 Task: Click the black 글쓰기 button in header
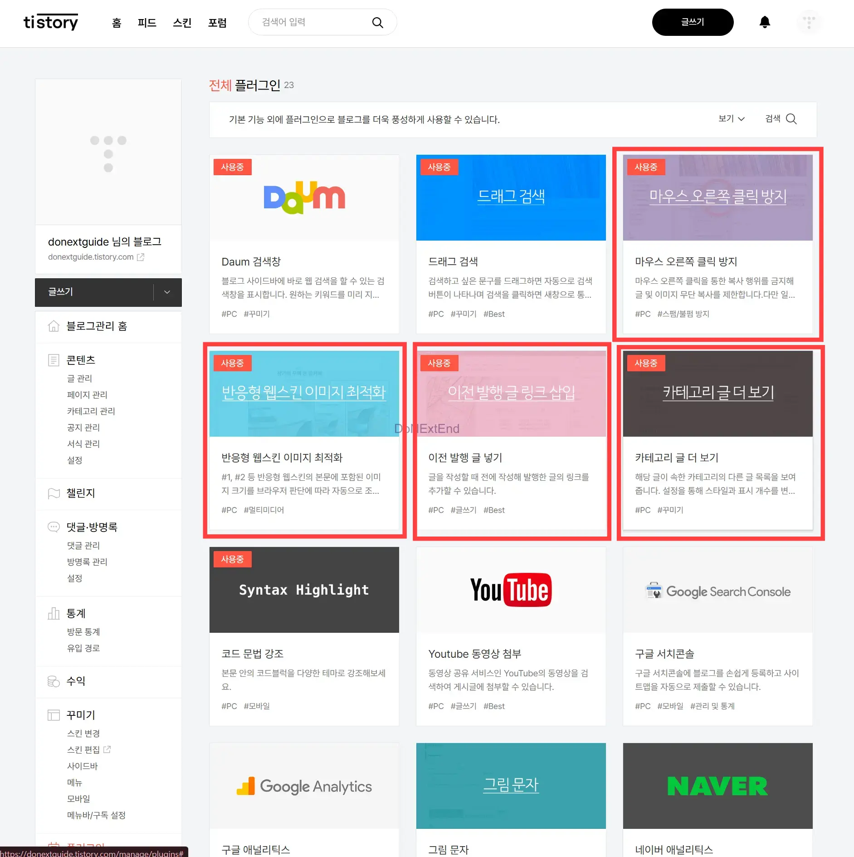[693, 22]
